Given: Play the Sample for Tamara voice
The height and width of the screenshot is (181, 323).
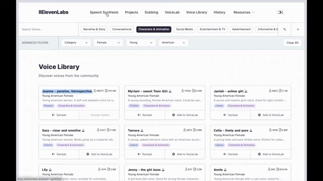Looking at the screenshot, I should click(145, 154).
